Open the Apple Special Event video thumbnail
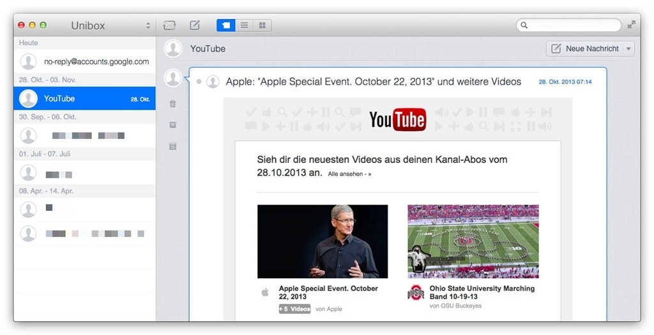The image size is (654, 335). coord(323,241)
